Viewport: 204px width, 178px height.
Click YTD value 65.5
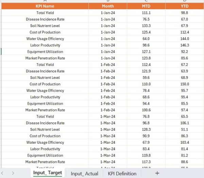click(x=185, y=117)
